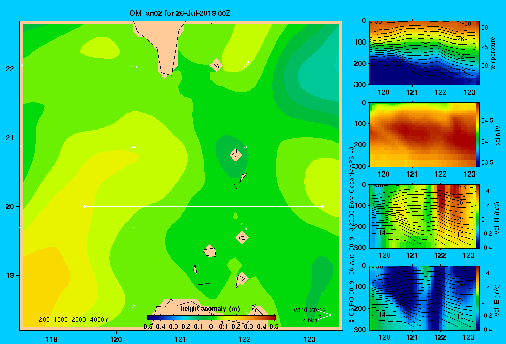The width and height of the screenshot is (506, 344).
Task: Open the temperature depth section panel
Action: pos(422,53)
